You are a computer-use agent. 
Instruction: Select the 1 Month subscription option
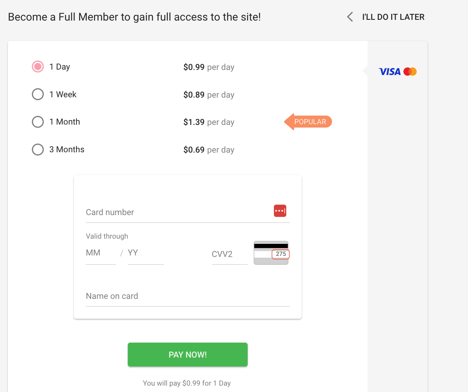pyautogui.click(x=37, y=122)
